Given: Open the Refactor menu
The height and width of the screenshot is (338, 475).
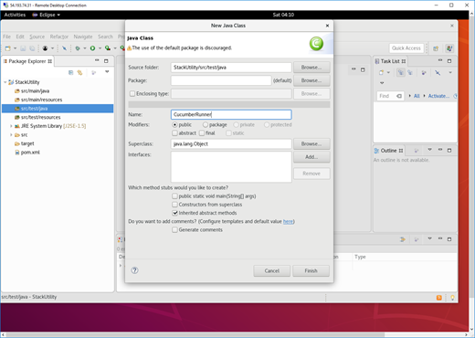Looking at the screenshot, I should point(59,37).
